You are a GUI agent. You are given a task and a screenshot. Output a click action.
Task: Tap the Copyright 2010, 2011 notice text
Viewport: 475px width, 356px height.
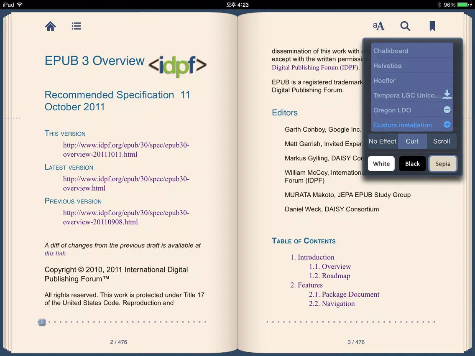[x=116, y=274]
